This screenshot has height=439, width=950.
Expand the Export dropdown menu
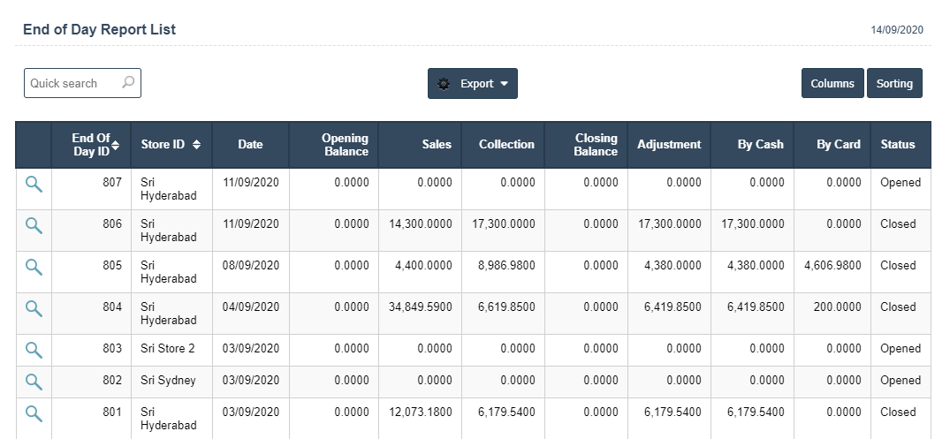[x=473, y=84]
